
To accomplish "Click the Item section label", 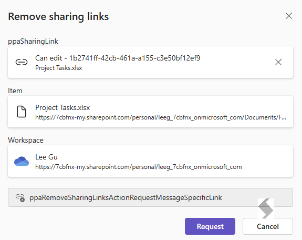I will tap(15, 91).
